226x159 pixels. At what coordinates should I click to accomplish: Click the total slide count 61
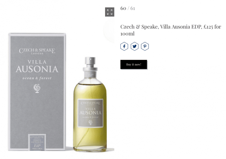[x=133, y=8]
